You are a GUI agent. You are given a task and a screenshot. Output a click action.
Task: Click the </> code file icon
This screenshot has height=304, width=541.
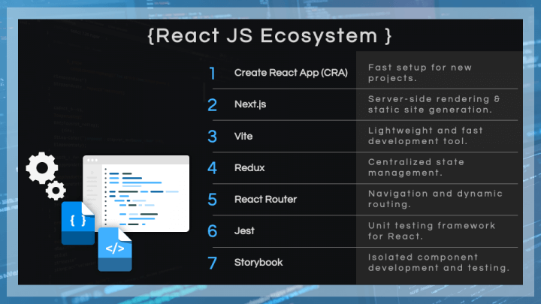[115, 249]
